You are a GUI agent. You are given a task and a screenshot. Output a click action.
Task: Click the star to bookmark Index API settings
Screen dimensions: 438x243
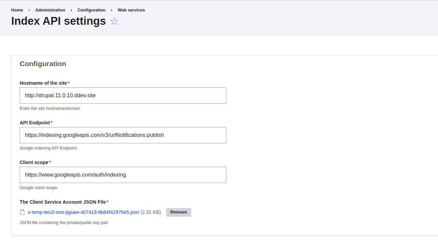[x=114, y=21]
